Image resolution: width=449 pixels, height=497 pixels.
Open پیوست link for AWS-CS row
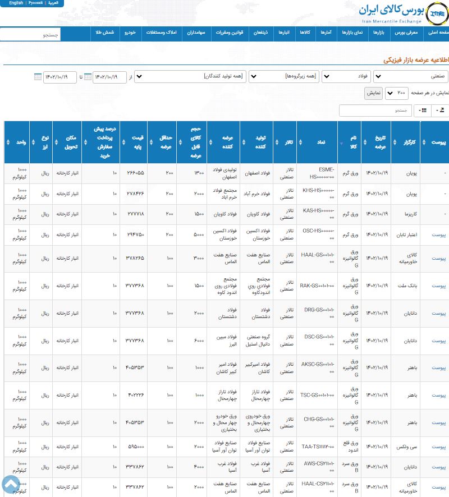(438, 467)
